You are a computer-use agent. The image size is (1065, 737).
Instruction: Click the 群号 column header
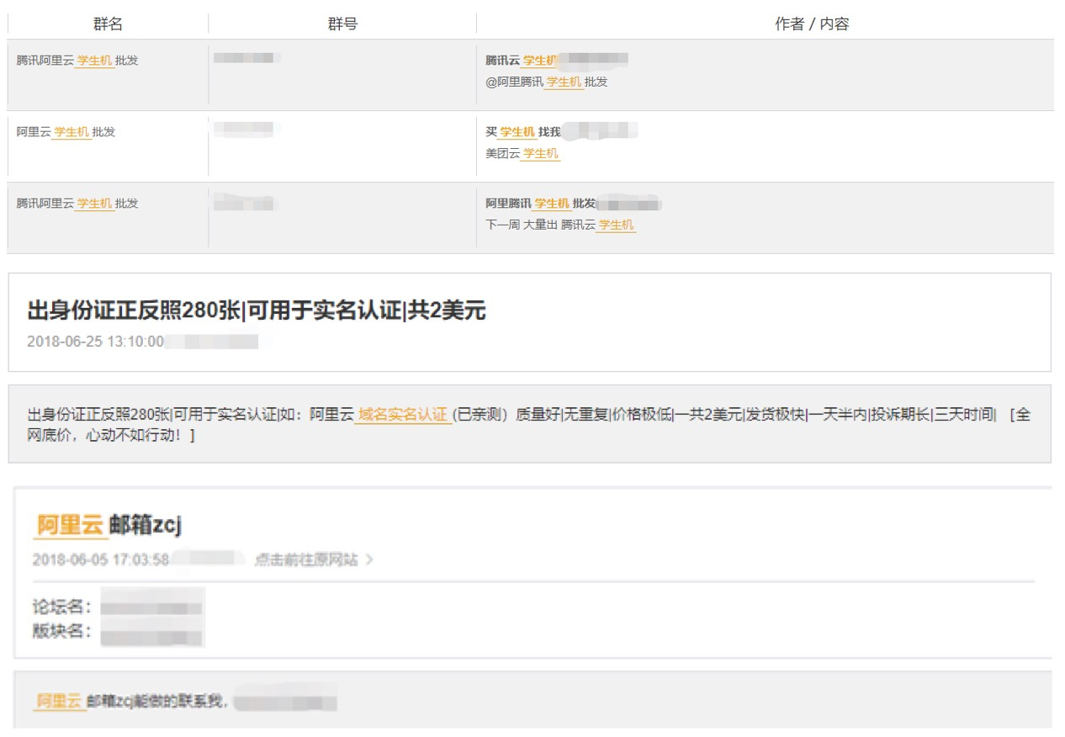pos(342,24)
